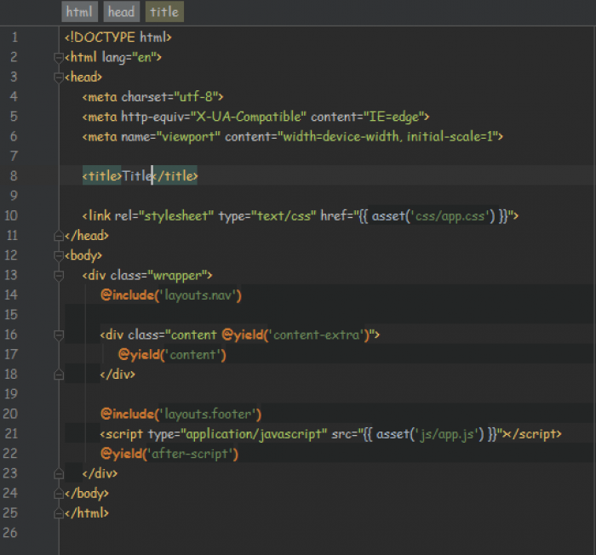This screenshot has height=555, width=596.
Task: Click fold marker at closing body tag
Action: pos(59,494)
